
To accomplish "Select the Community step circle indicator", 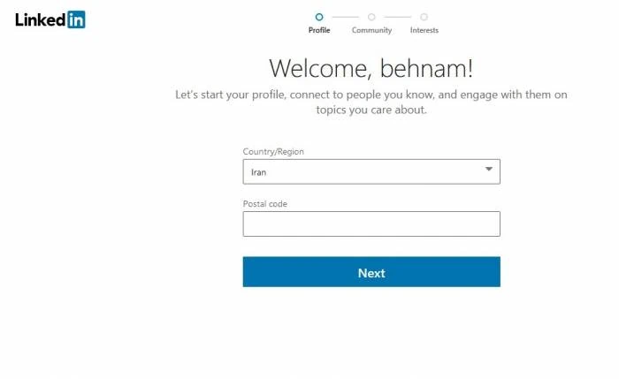I will pos(371,17).
